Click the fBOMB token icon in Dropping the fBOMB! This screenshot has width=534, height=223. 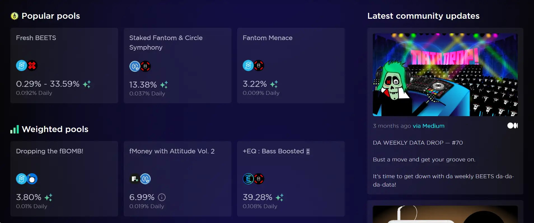tap(32, 179)
